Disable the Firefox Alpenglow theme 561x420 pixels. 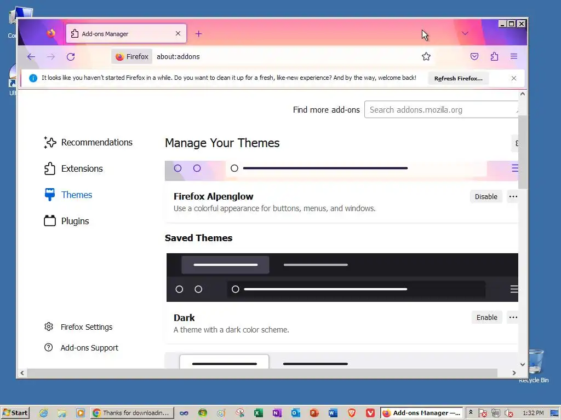[x=486, y=196]
